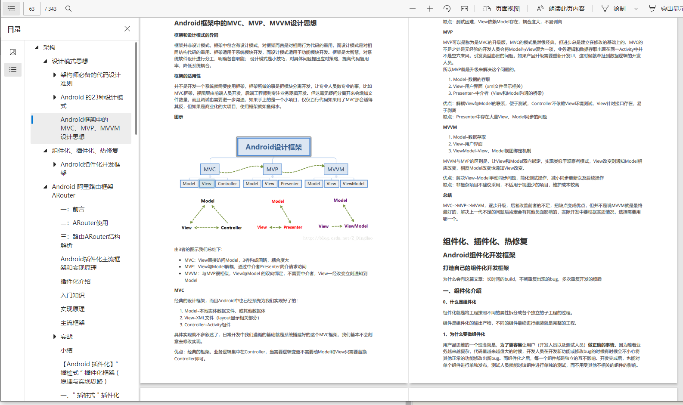The height and width of the screenshot is (405, 683).
Task: Click the / 343 total pages label
Action: point(51,9)
